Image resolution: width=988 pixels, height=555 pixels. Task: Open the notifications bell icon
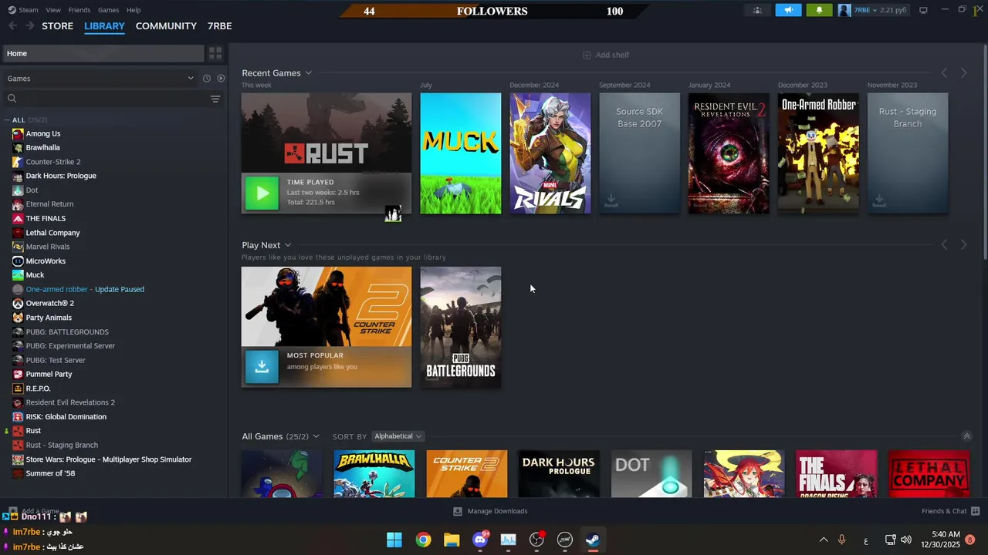819,10
